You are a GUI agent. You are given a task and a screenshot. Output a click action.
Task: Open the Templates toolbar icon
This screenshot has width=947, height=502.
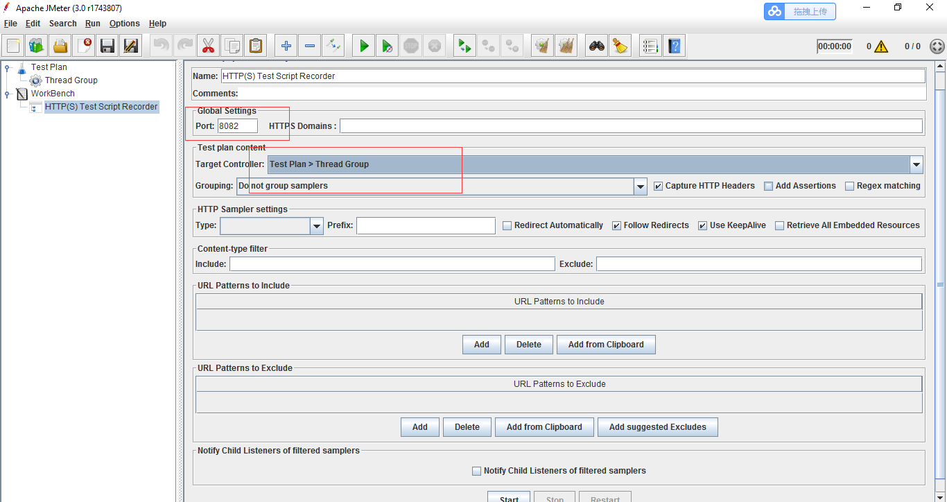[37, 46]
